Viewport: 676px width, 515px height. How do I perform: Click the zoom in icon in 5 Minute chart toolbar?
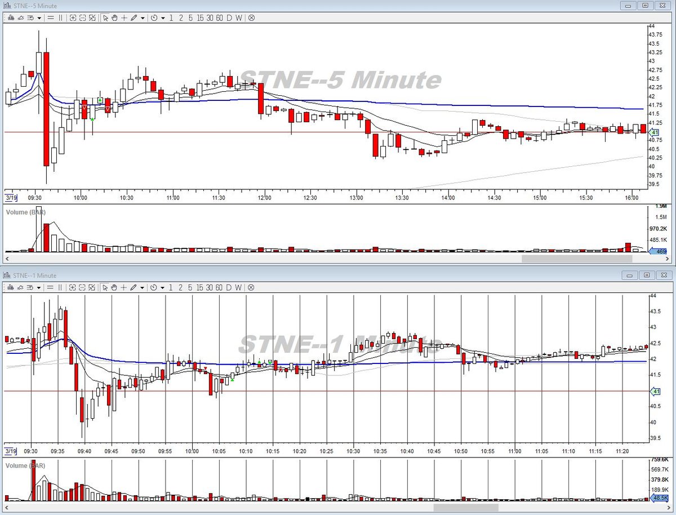coord(73,17)
